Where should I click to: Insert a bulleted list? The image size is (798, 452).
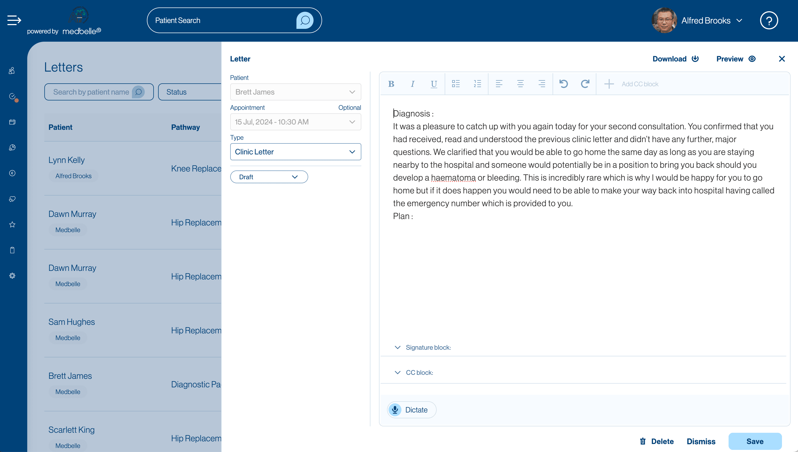[456, 84]
